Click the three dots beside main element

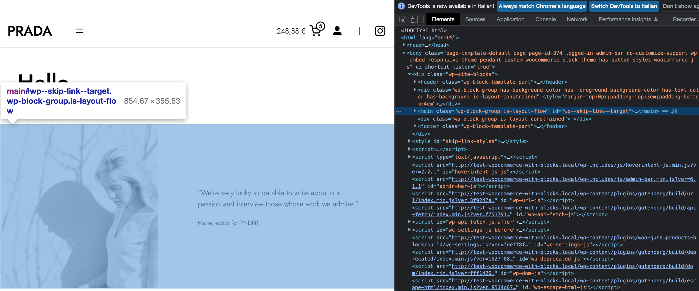coord(398,111)
